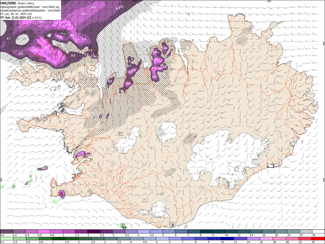This screenshot has height=244, width=325.
Task: Choose the very dark purple 2 swatch in the upper legend row
Action: pyautogui.click(x=93, y=232)
